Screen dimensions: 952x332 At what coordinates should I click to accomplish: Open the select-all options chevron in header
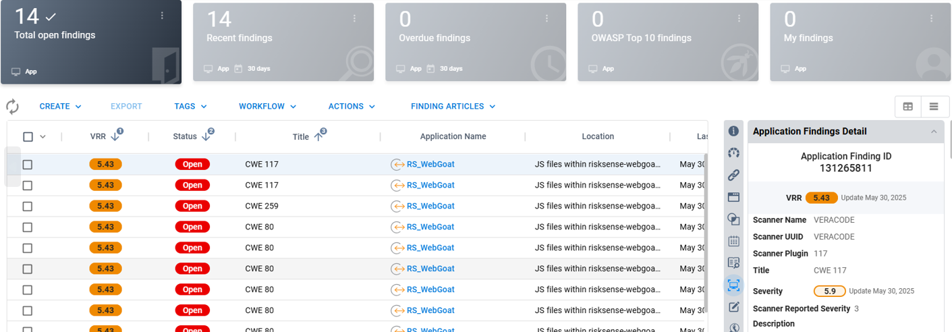(43, 137)
